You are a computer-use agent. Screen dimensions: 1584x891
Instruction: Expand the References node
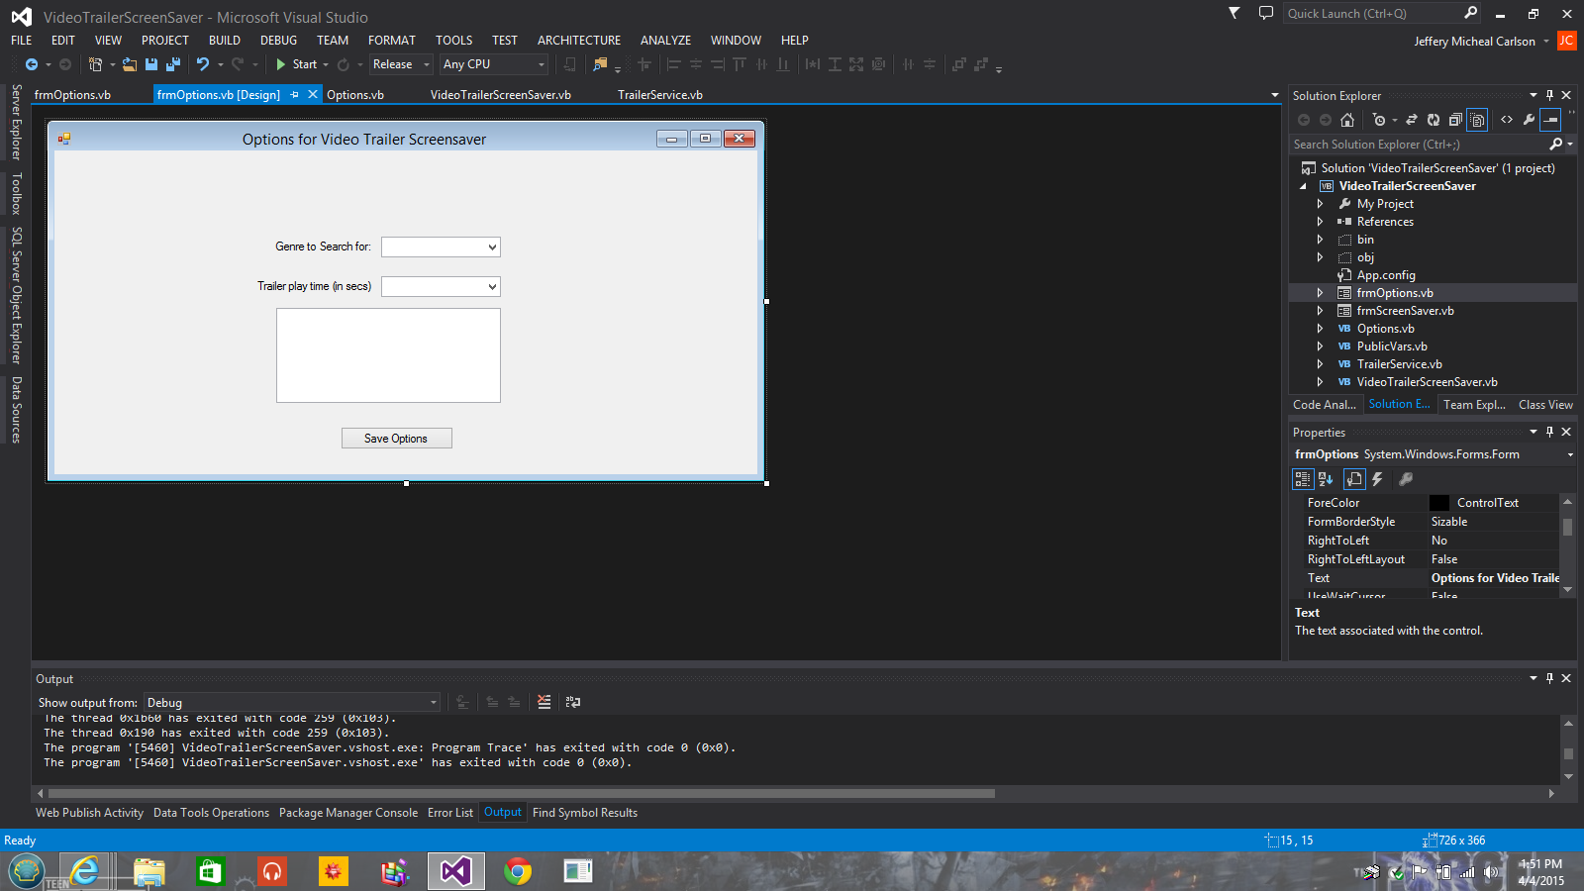(1320, 222)
